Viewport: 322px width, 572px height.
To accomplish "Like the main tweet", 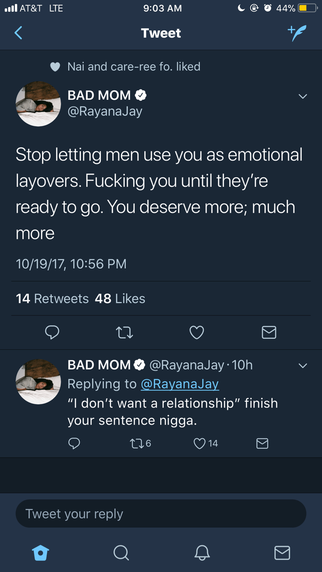I will coord(197,332).
